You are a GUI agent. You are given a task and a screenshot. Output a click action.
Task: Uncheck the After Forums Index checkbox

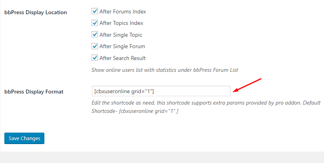pos(95,11)
